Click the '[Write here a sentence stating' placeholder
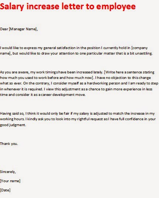 coord(129,72)
